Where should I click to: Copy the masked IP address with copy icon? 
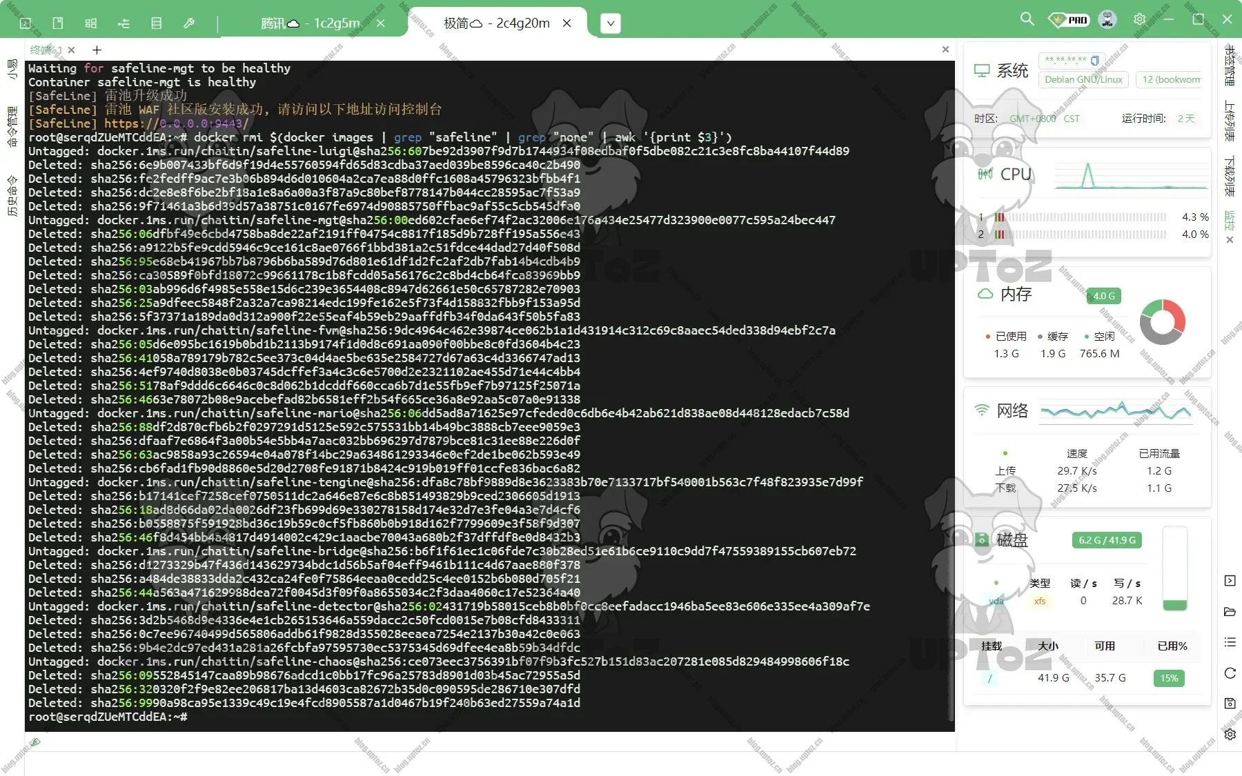tap(1094, 60)
